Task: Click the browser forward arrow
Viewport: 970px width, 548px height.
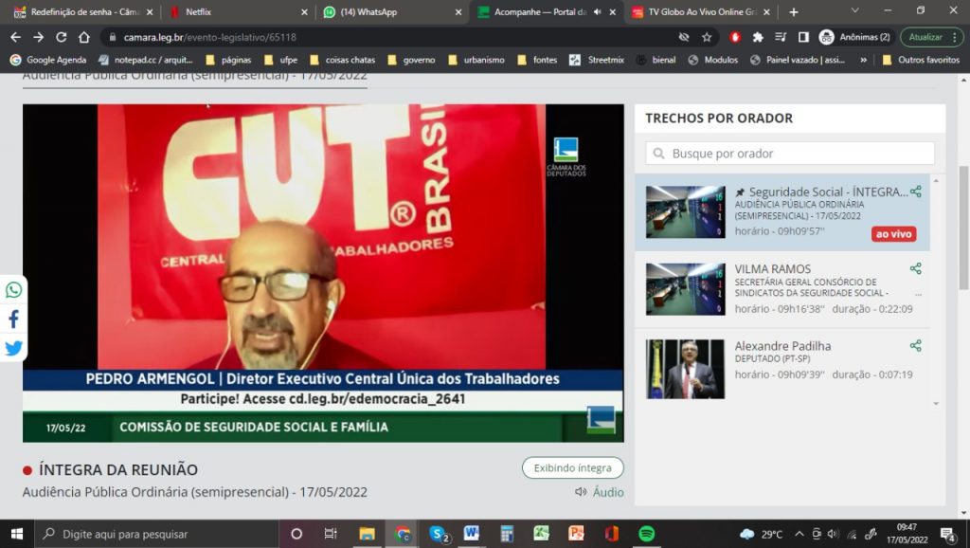Action: pos(38,37)
